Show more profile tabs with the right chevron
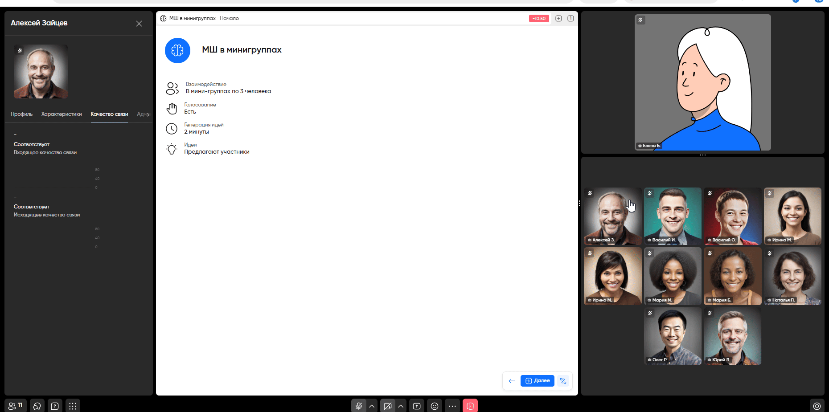 (x=148, y=114)
